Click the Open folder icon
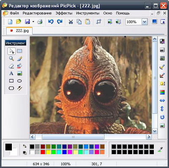169x168 pixels. point(19,22)
